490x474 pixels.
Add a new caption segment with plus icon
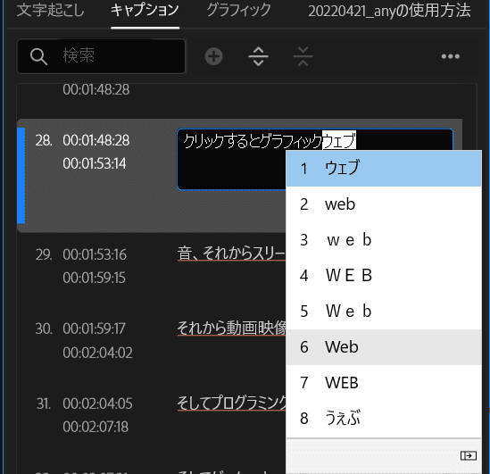point(213,56)
